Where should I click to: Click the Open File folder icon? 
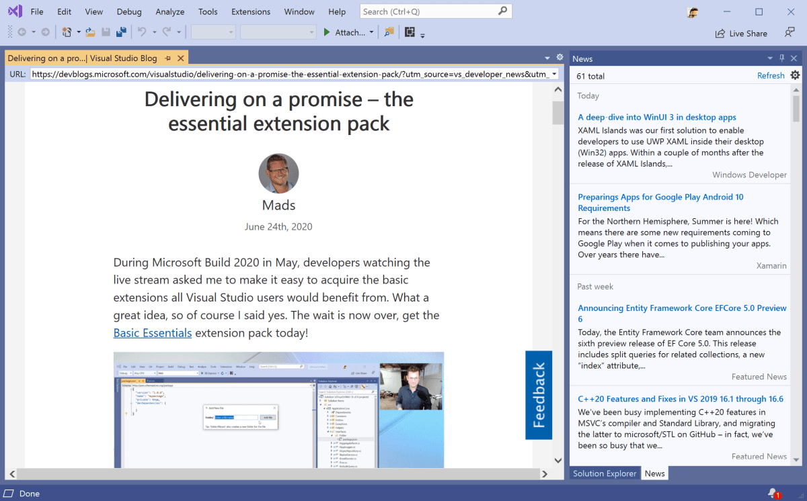pyautogui.click(x=89, y=32)
